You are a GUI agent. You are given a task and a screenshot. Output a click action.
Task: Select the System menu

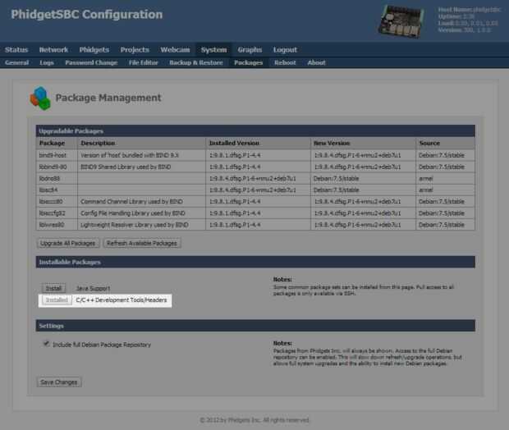tap(213, 50)
